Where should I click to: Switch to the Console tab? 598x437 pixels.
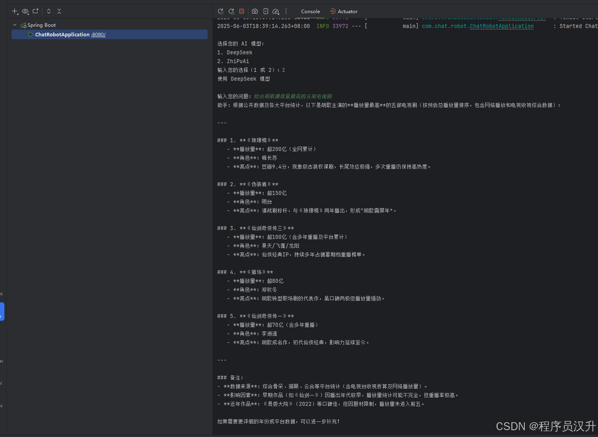pos(310,12)
